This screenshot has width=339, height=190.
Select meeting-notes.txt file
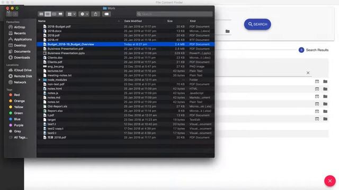pyautogui.click(x=126, y=75)
